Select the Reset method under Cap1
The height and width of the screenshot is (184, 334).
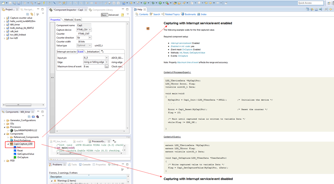pyautogui.click(x=20, y=151)
